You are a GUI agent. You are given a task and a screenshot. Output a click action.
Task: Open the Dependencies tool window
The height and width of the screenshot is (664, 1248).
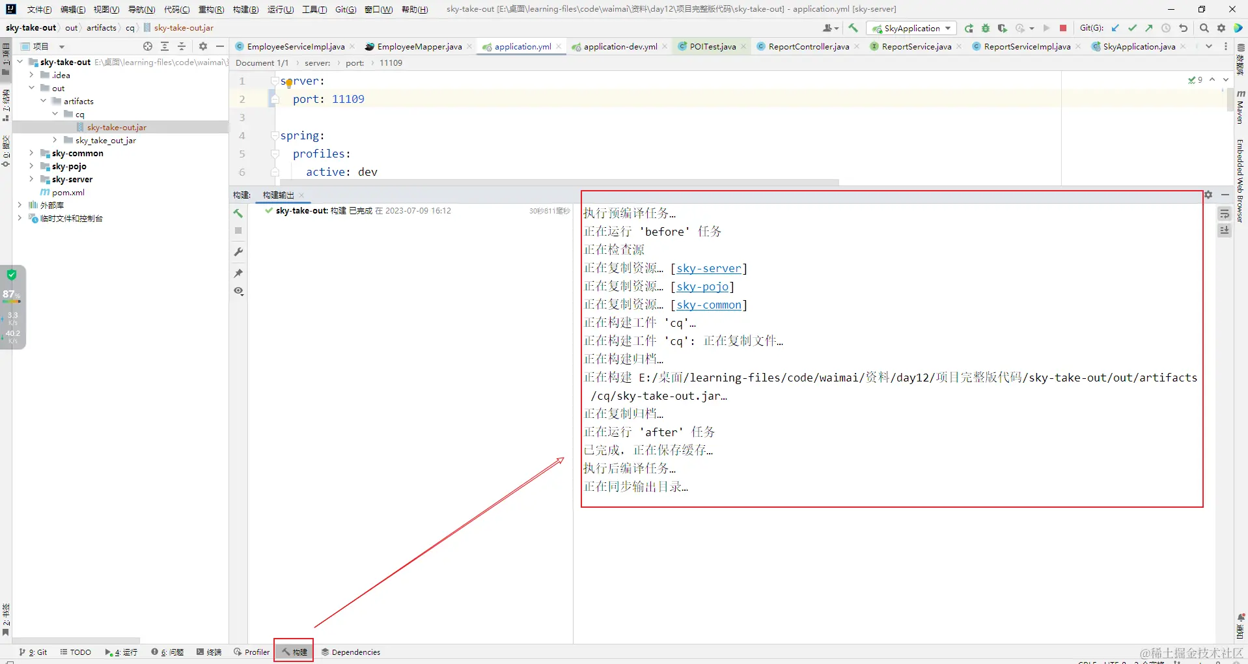(x=351, y=652)
